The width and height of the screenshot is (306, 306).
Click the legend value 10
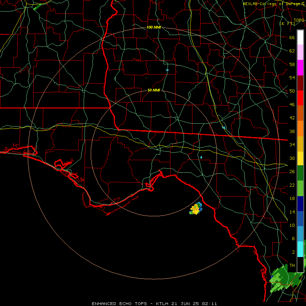(292, 225)
